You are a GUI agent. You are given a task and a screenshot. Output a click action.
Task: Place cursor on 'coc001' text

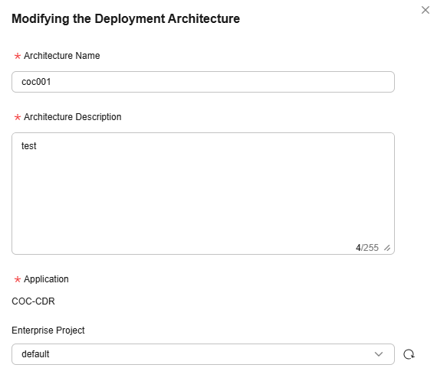pos(36,82)
